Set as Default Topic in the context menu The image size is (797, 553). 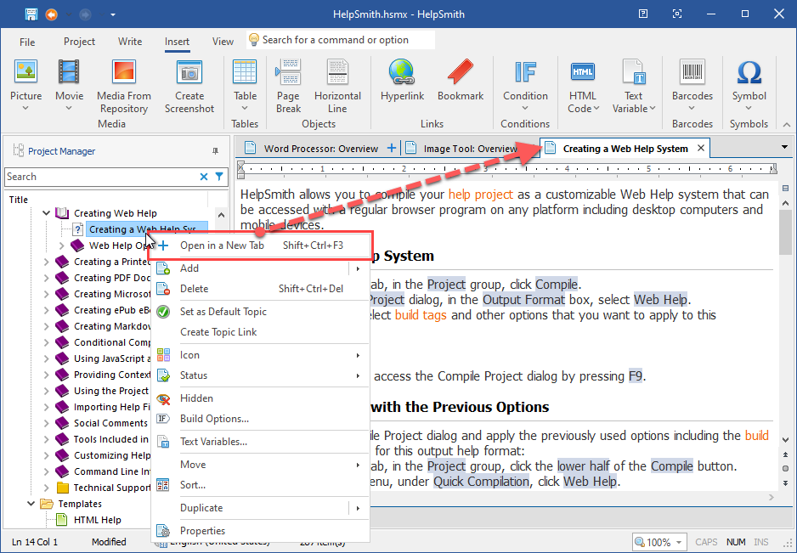pyautogui.click(x=260, y=312)
